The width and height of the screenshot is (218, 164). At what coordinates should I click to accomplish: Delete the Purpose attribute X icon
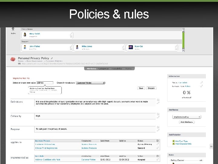[158, 127]
